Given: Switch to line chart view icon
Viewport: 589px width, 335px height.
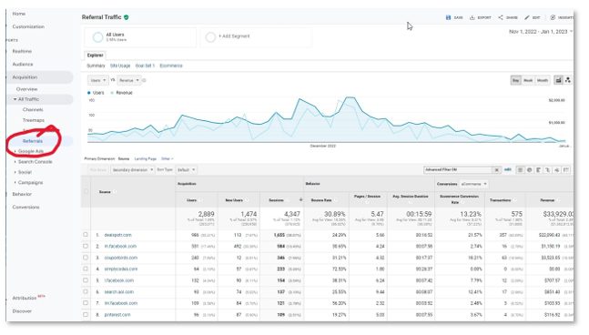Looking at the screenshot, I should tap(559, 80).
